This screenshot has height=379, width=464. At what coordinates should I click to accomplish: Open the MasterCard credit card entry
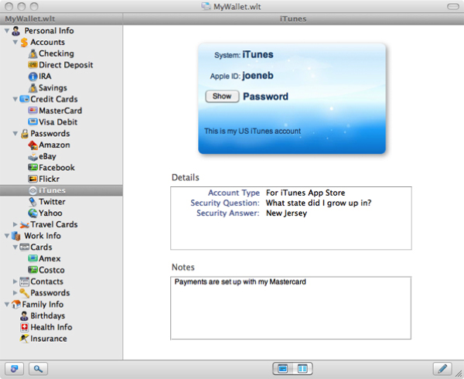[x=60, y=111]
